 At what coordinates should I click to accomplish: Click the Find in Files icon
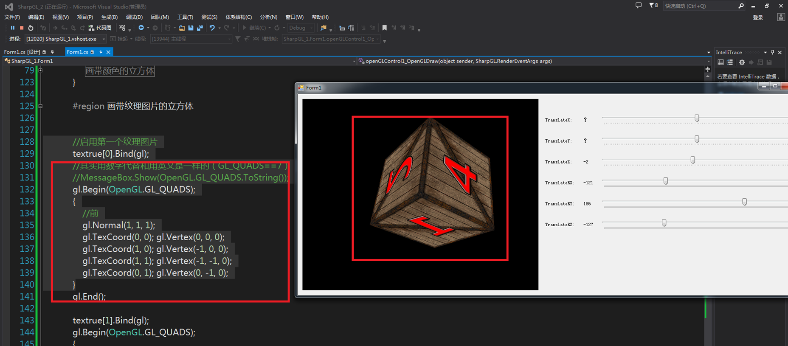pos(324,28)
